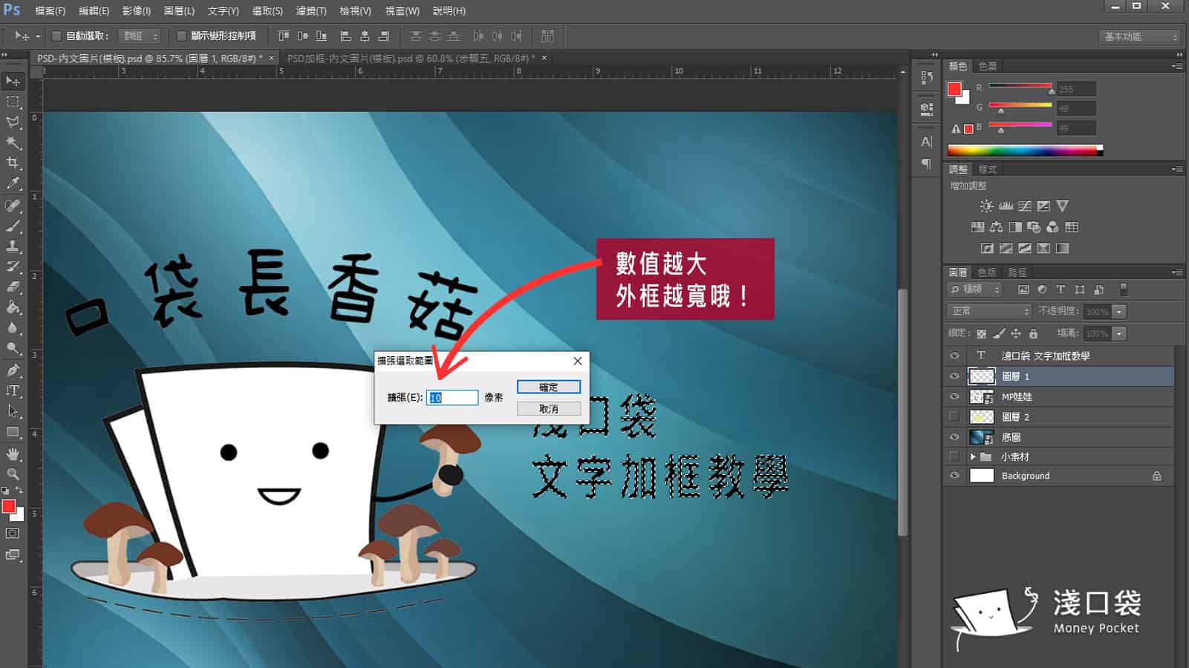
Task: Enable the 自動選取 checkbox
Action: coord(56,36)
